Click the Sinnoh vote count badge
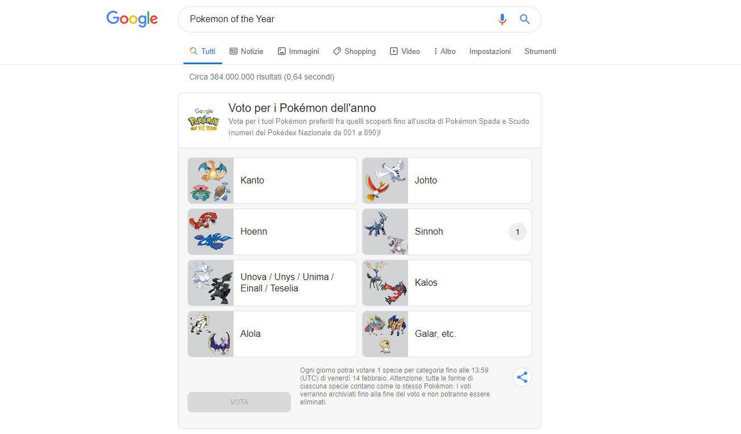 coord(517,232)
